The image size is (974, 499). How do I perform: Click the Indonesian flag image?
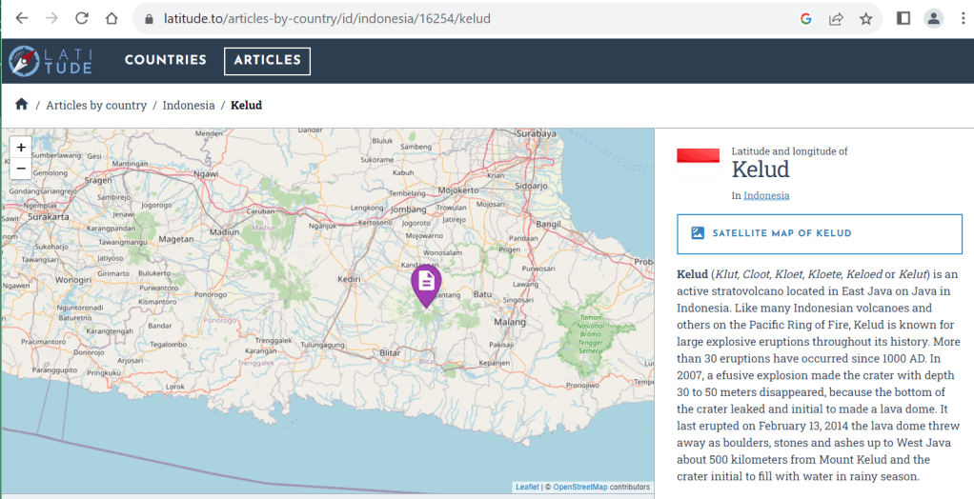coord(698,156)
